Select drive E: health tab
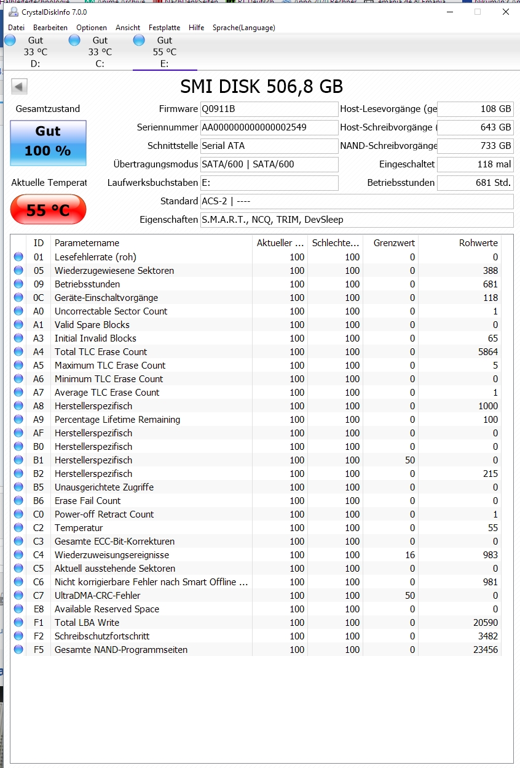The image size is (520, 768). [x=165, y=52]
